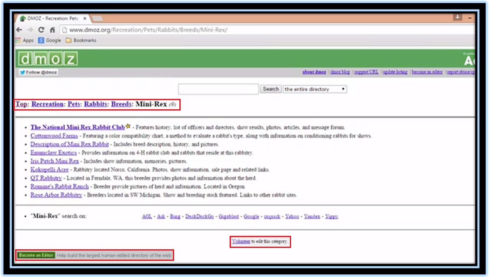This screenshot has height=277, width=490.
Task: Click the Breeds breadcrumb link
Action: (121, 104)
